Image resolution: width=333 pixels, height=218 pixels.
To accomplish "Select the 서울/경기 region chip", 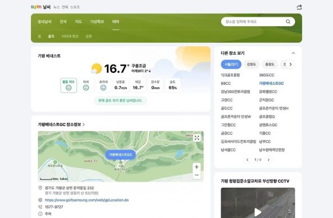I will tap(231, 64).
